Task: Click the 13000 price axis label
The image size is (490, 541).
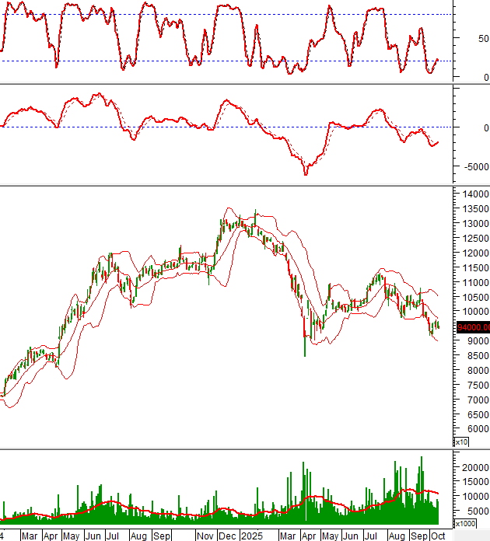Action: 474,224
